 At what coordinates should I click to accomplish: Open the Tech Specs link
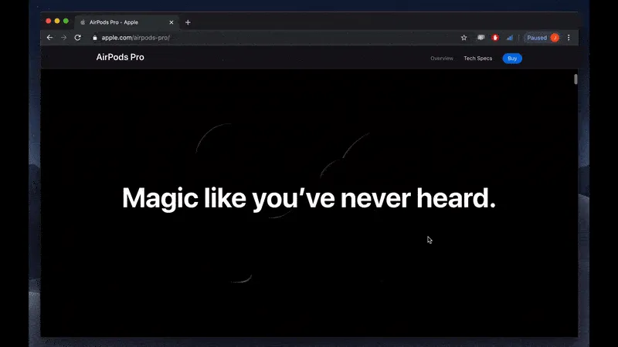(x=477, y=59)
